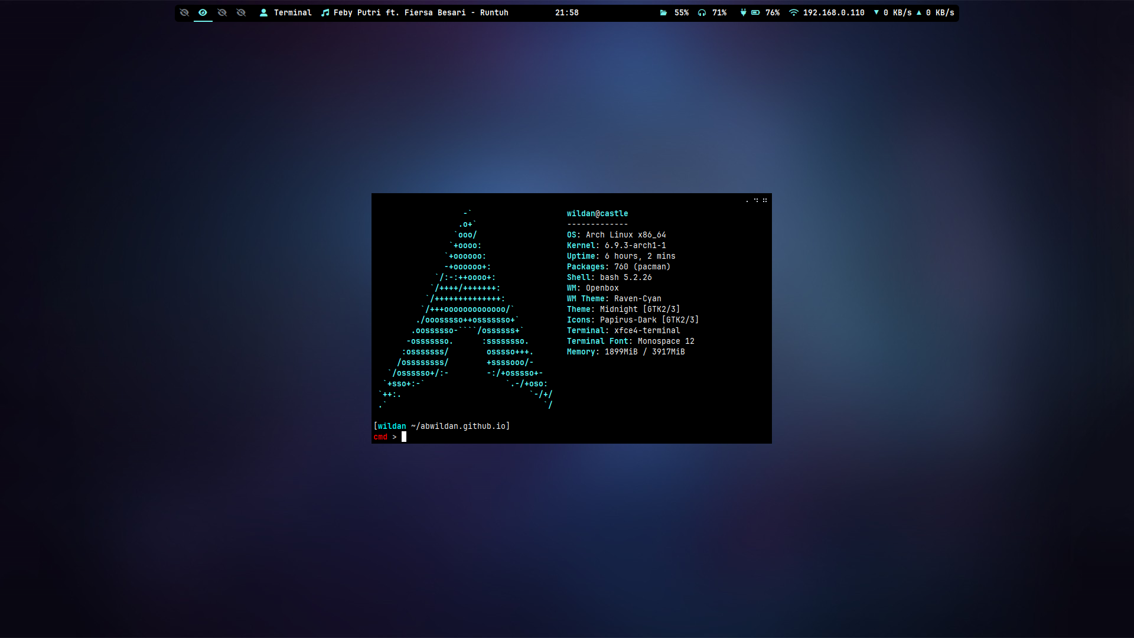Click the 76% battery value
The height and width of the screenshot is (638, 1134).
773,12
